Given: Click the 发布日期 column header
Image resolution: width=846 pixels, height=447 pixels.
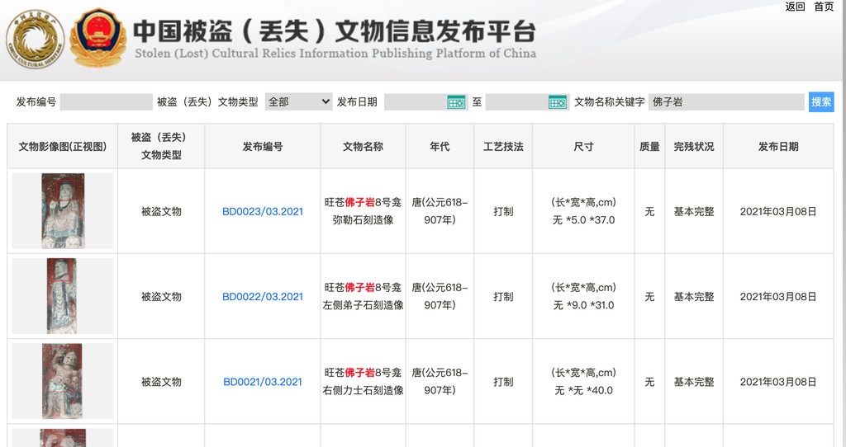Looking at the screenshot, I should pyautogui.click(x=778, y=147).
